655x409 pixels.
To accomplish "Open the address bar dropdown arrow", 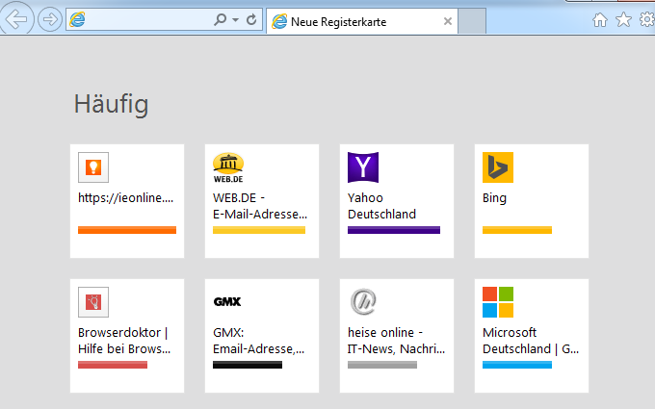I will [236, 19].
